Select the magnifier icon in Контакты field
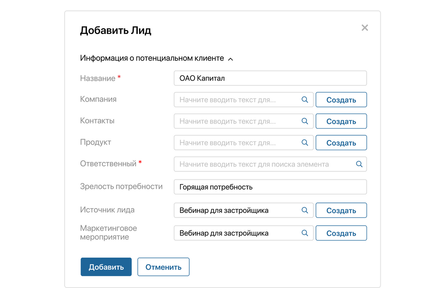Screen dimensions: 445x288 click(305, 121)
